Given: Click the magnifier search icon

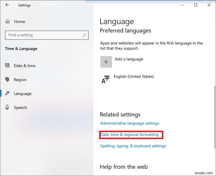Looking at the screenshot, I should pyautogui.click(x=84, y=35).
